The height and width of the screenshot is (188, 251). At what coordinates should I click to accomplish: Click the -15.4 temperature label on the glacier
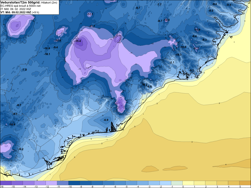(x=78, y=41)
